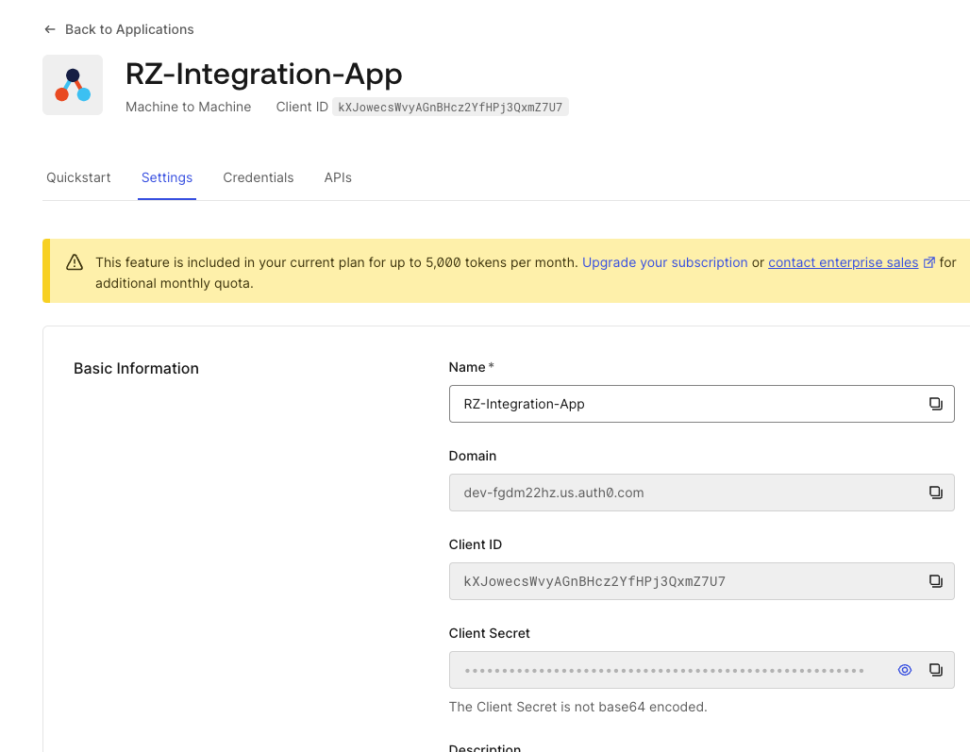Open the contact enterprise sales link
This screenshot has width=970, height=752.
843,262
